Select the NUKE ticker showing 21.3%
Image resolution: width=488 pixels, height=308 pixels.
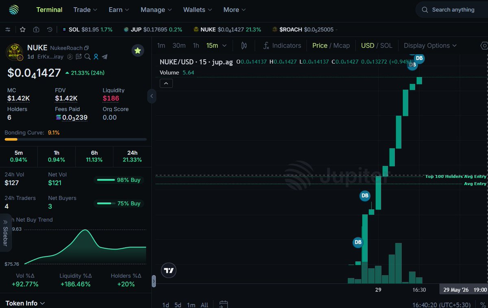pos(227,30)
